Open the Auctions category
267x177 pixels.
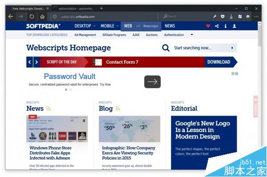coord(152,35)
